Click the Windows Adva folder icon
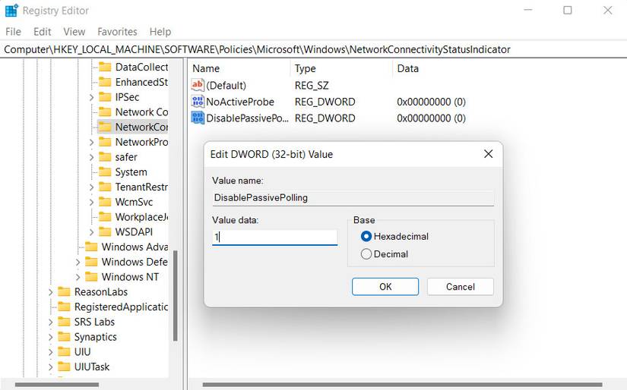This screenshot has height=390, width=627. click(91, 247)
